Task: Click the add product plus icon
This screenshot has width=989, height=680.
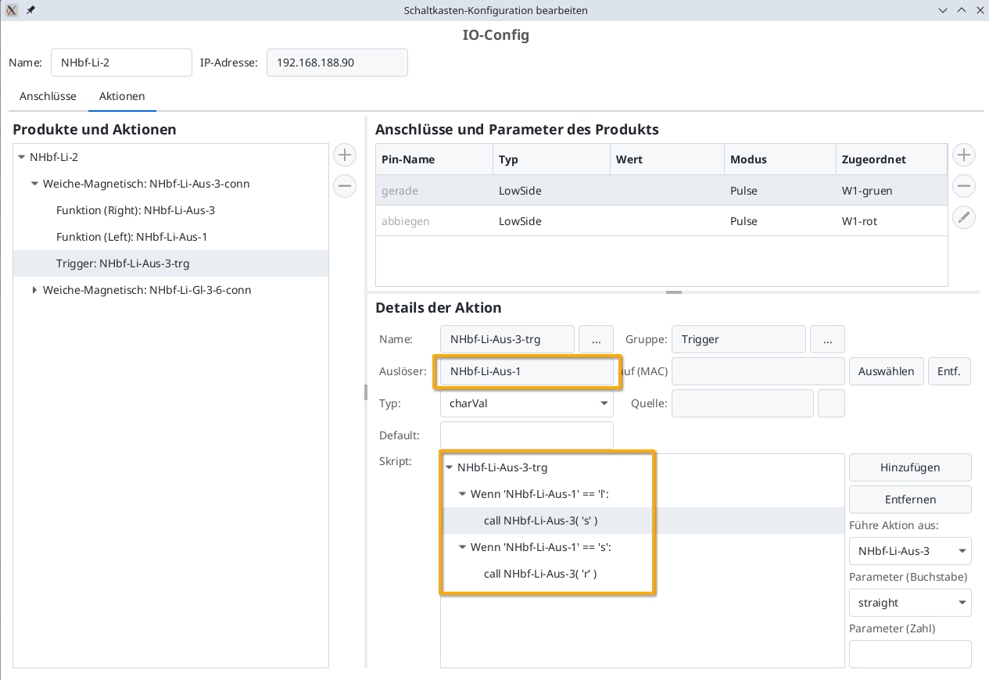Action: (345, 155)
